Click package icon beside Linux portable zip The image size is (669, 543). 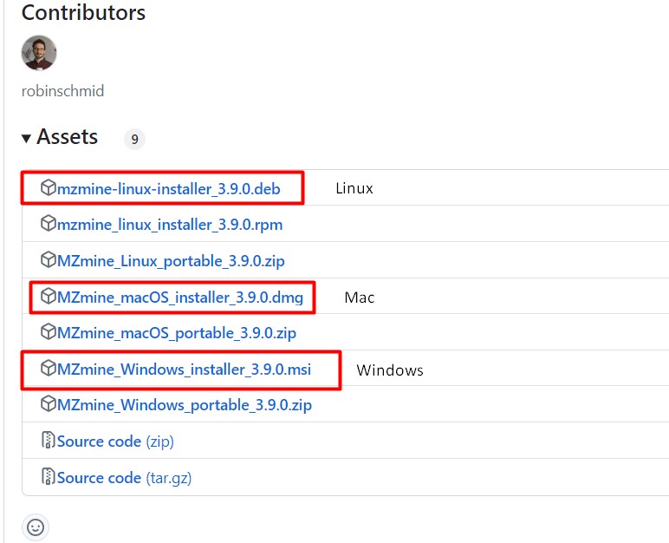[49, 259]
